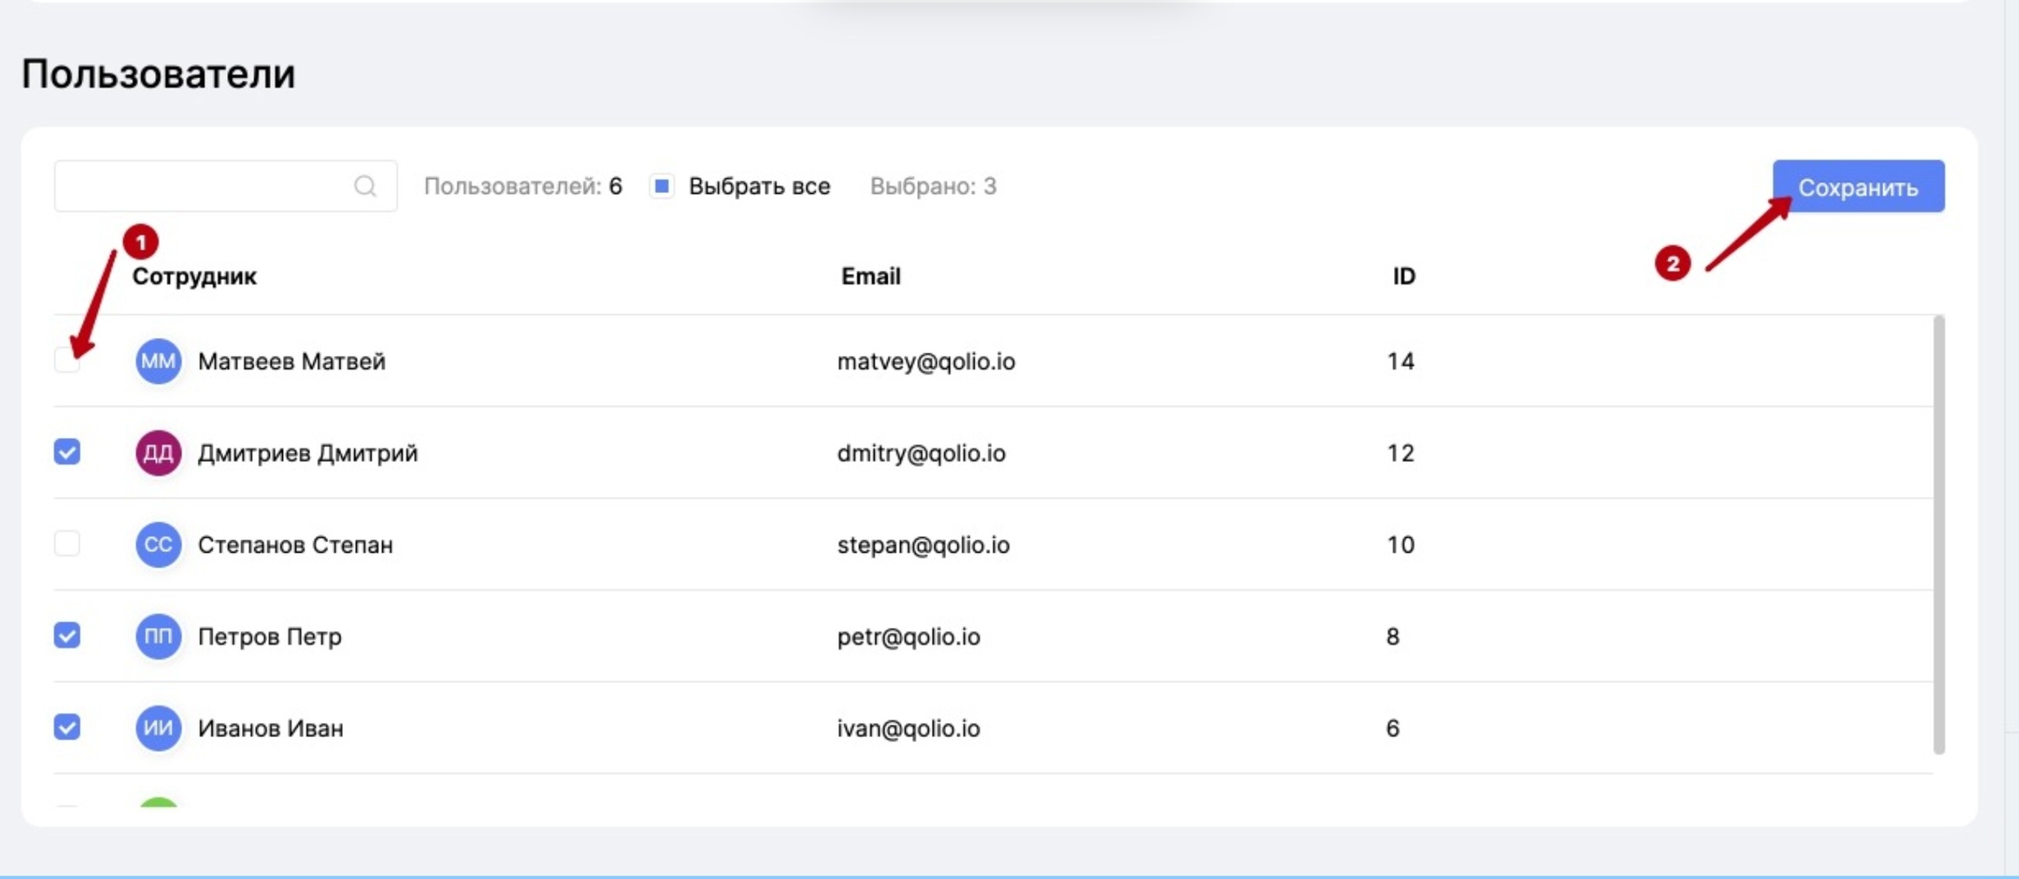This screenshot has height=879, width=2019.
Task: Select the checkbox for Степанов Степан
Action: click(x=67, y=543)
